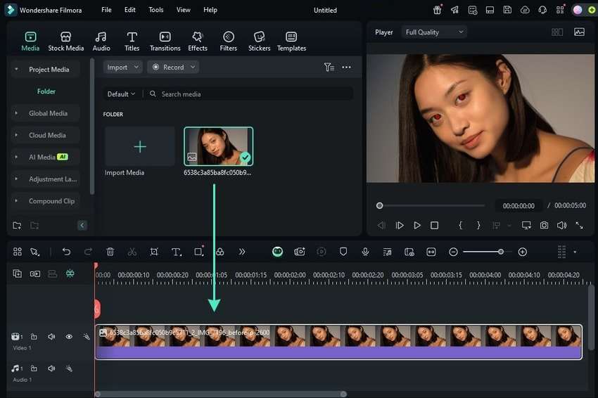Select the Crop tool in timeline toolbar
This screenshot has height=398, width=598.
(154, 252)
